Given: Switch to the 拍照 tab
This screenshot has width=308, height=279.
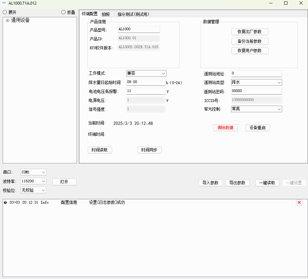Looking at the screenshot, I should pyautogui.click(x=105, y=14).
